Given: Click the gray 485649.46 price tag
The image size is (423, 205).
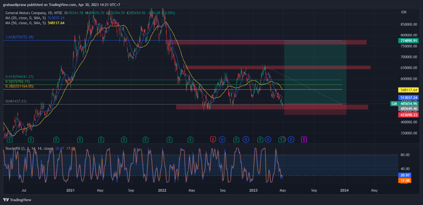Looking at the screenshot, I should (x=408, y=109).
